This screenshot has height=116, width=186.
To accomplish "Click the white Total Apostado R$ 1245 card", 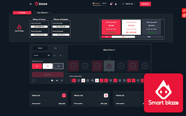I will 131,27.
